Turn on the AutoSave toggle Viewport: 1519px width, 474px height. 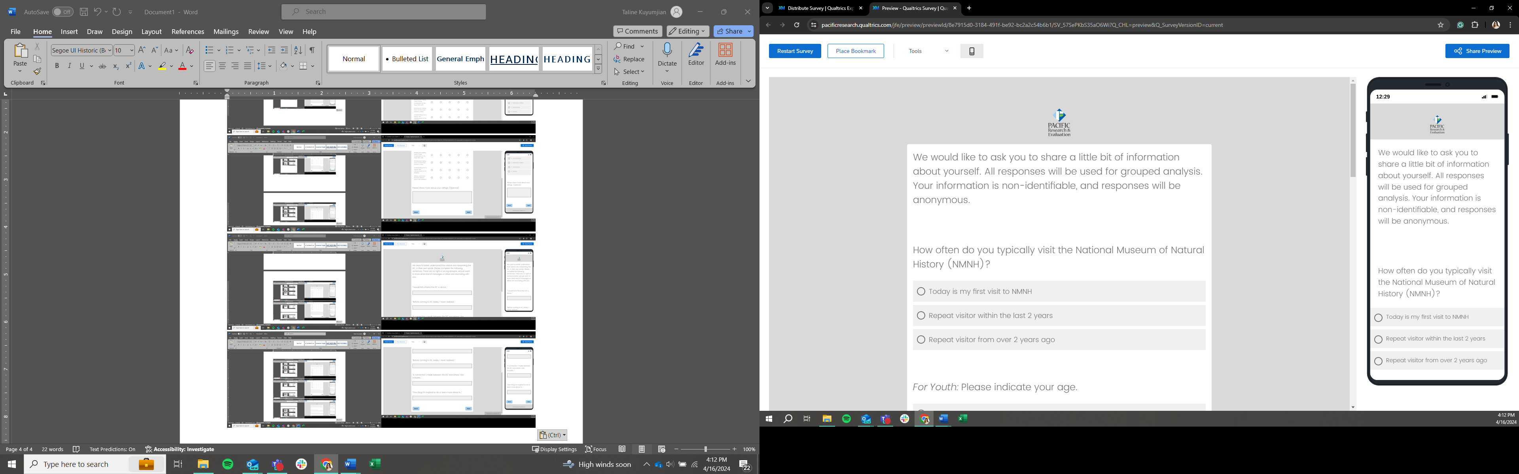click(63, 12)
